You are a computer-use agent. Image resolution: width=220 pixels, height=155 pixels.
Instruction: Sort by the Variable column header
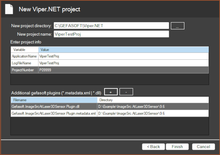tap(25, 50)
